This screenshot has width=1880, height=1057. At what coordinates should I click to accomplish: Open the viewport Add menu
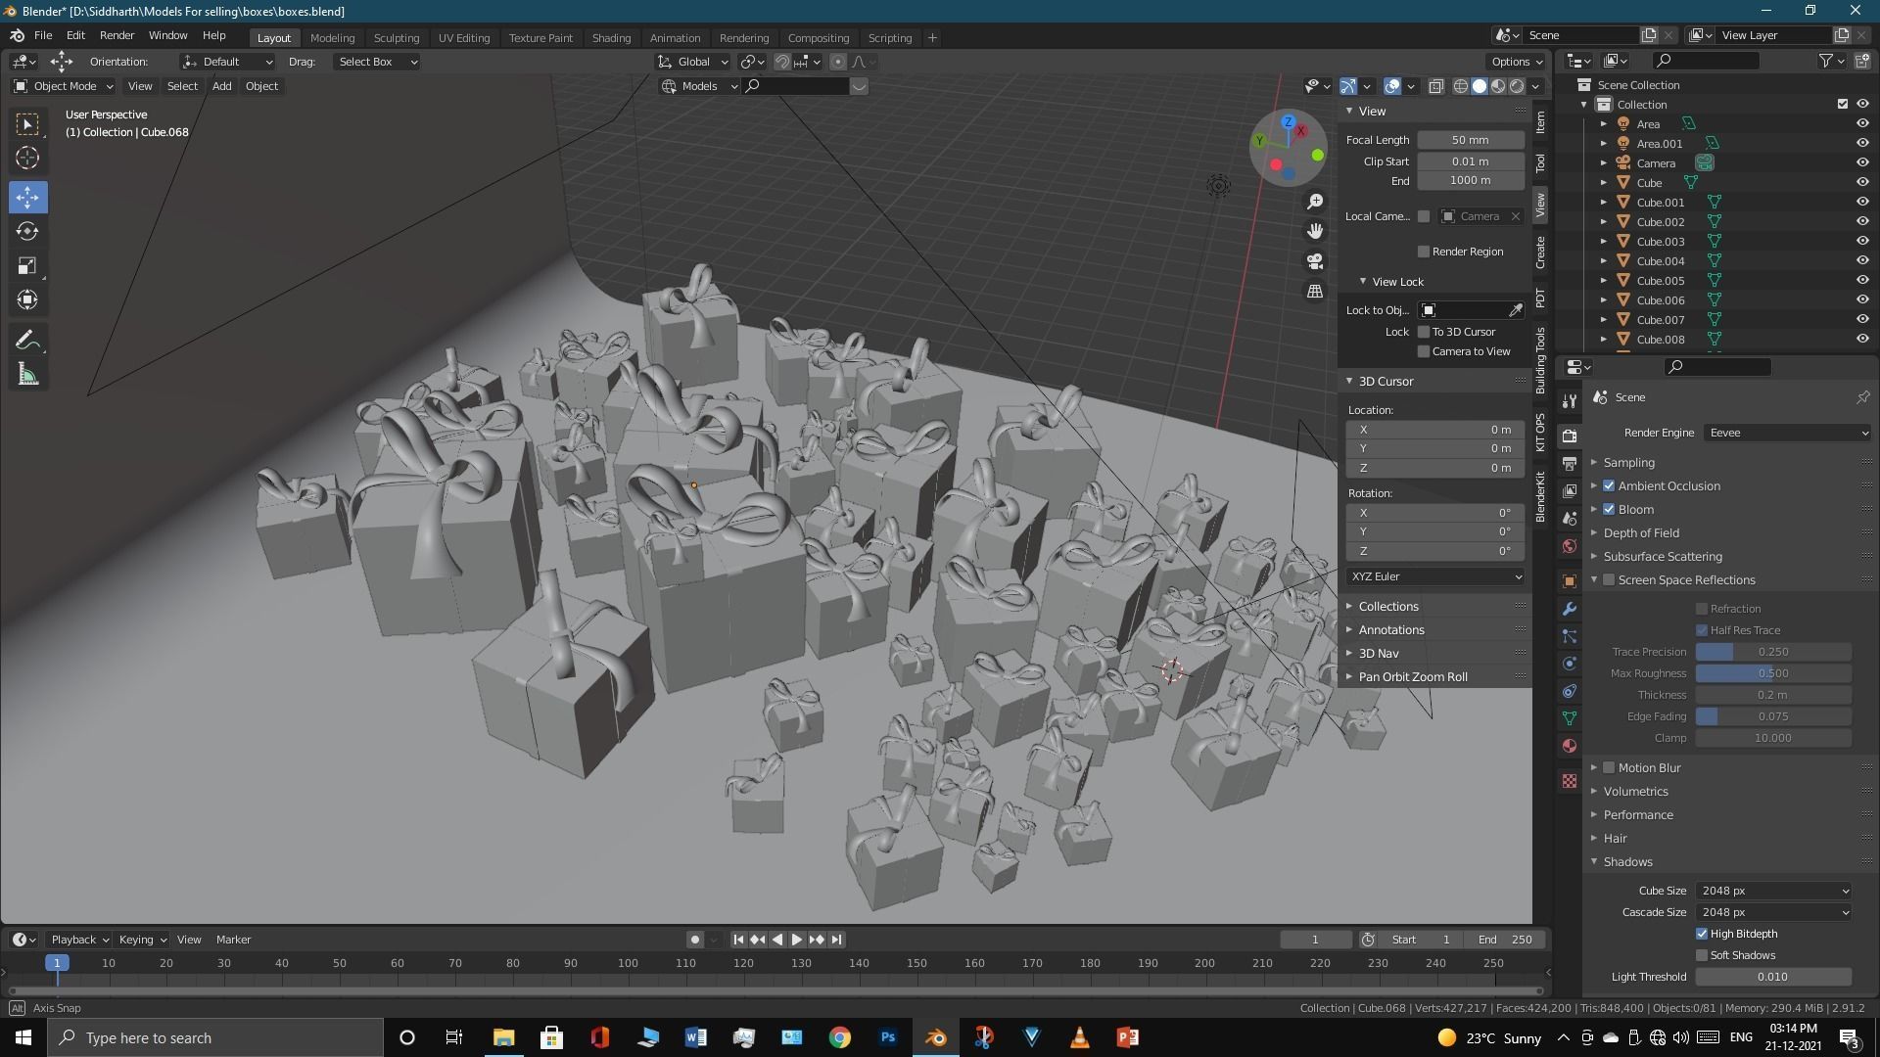(222, 86)
